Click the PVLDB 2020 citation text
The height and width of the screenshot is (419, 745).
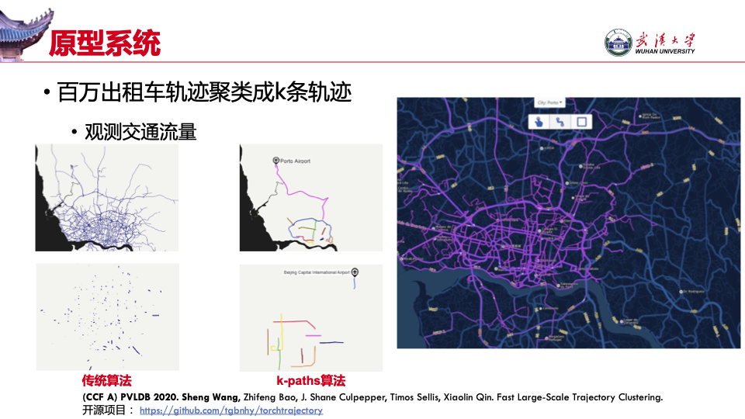372,396
